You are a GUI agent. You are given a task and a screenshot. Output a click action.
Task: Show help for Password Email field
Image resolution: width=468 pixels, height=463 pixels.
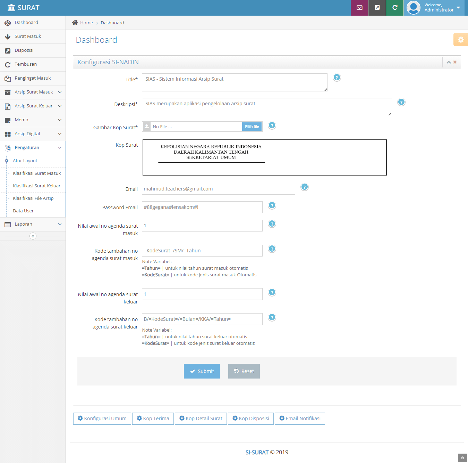(x=272, y=205)
